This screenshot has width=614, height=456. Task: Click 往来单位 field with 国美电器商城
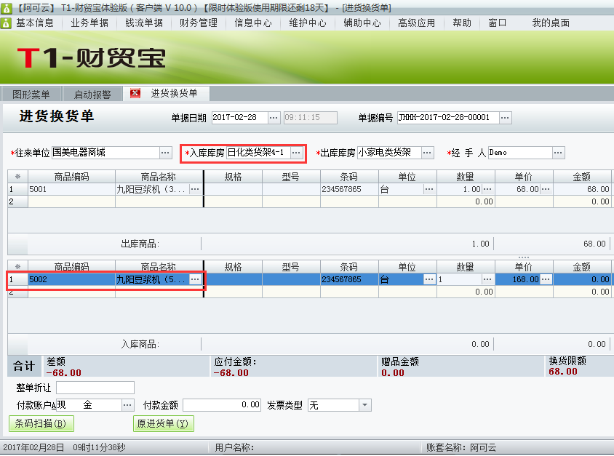(x=105, y=153)
